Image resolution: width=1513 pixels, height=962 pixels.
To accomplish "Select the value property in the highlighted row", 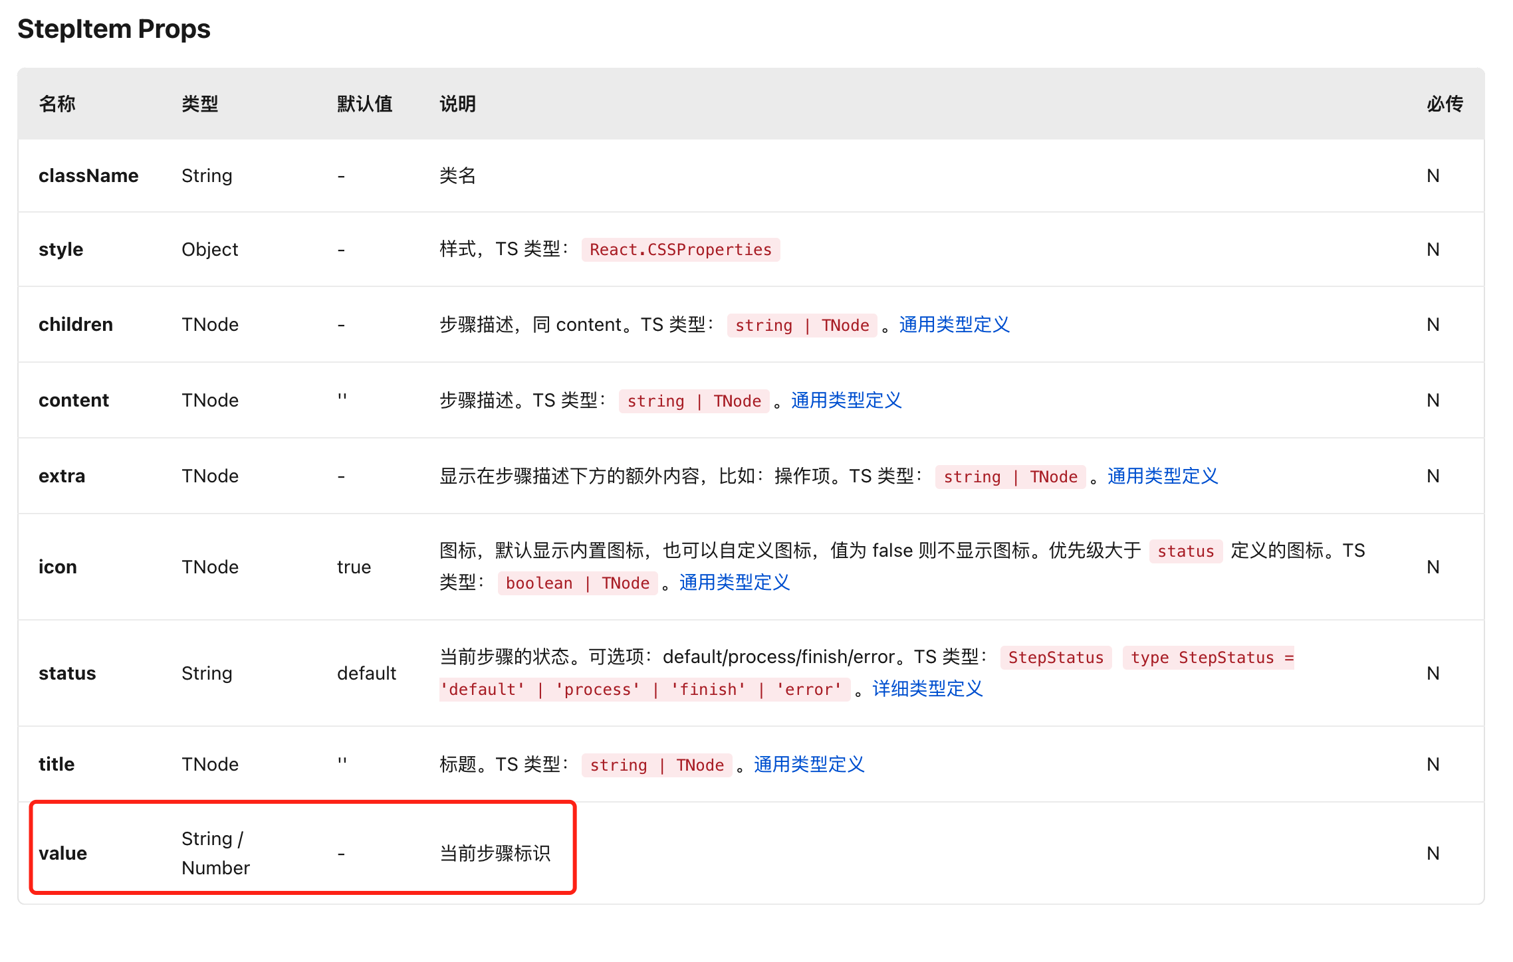I will [62, 853].
